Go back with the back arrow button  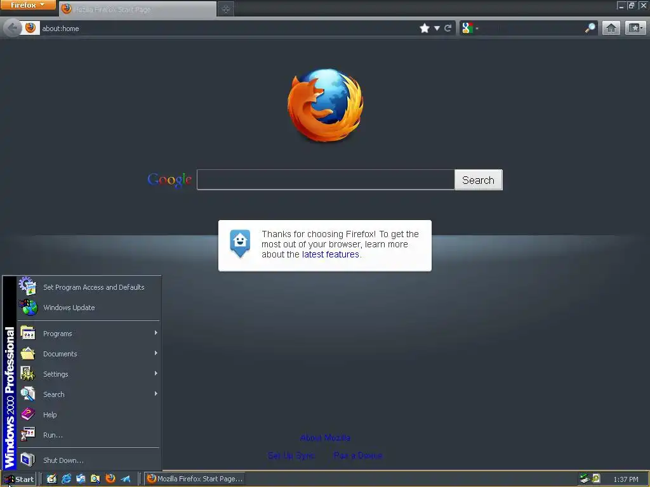[13, 28]
